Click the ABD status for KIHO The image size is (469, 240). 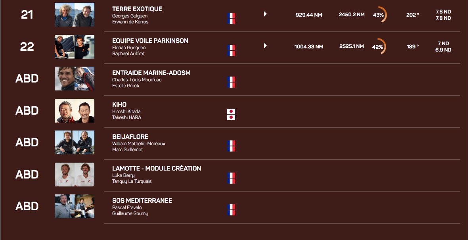pyautogui.click(x=27, y=111)
